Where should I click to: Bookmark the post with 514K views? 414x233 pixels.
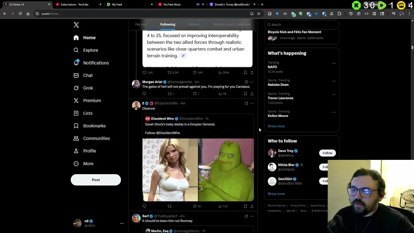point(245,72)
